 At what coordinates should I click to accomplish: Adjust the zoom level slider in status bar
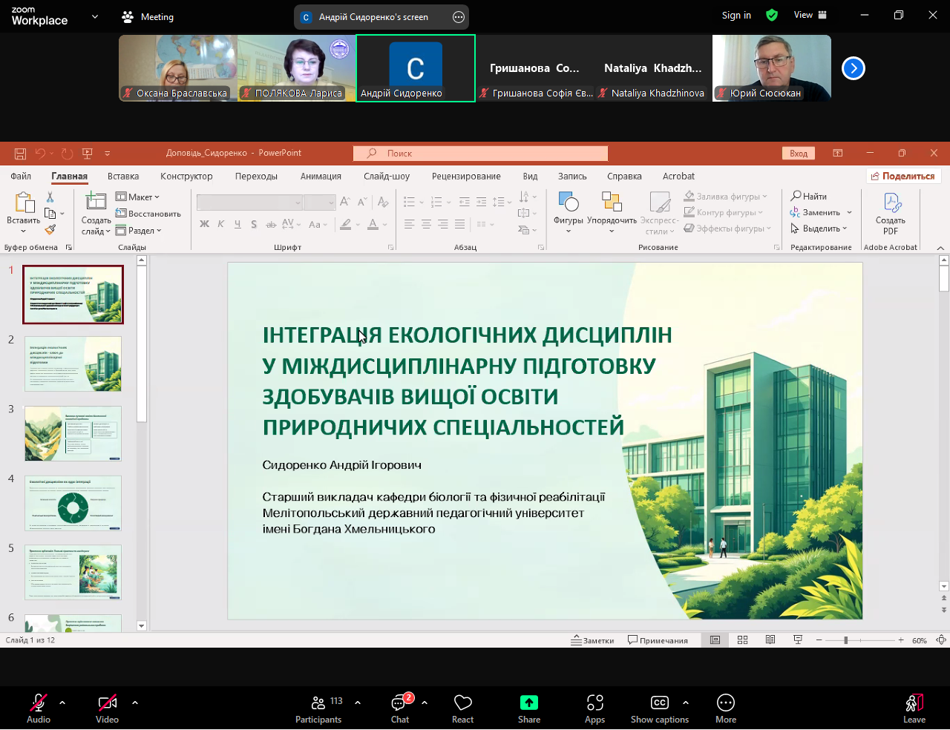coord(846,640)
